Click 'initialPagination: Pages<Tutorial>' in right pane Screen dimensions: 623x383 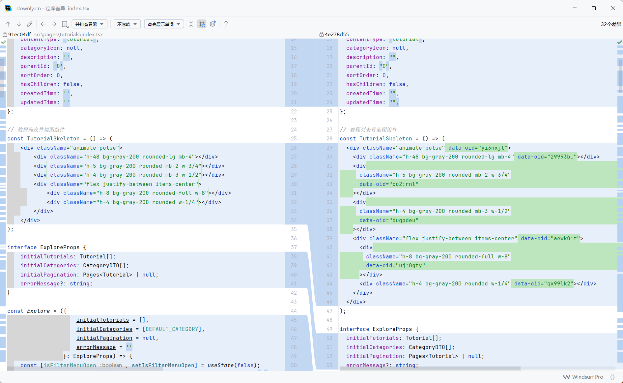pyautogui.click(x=402, y=356)
